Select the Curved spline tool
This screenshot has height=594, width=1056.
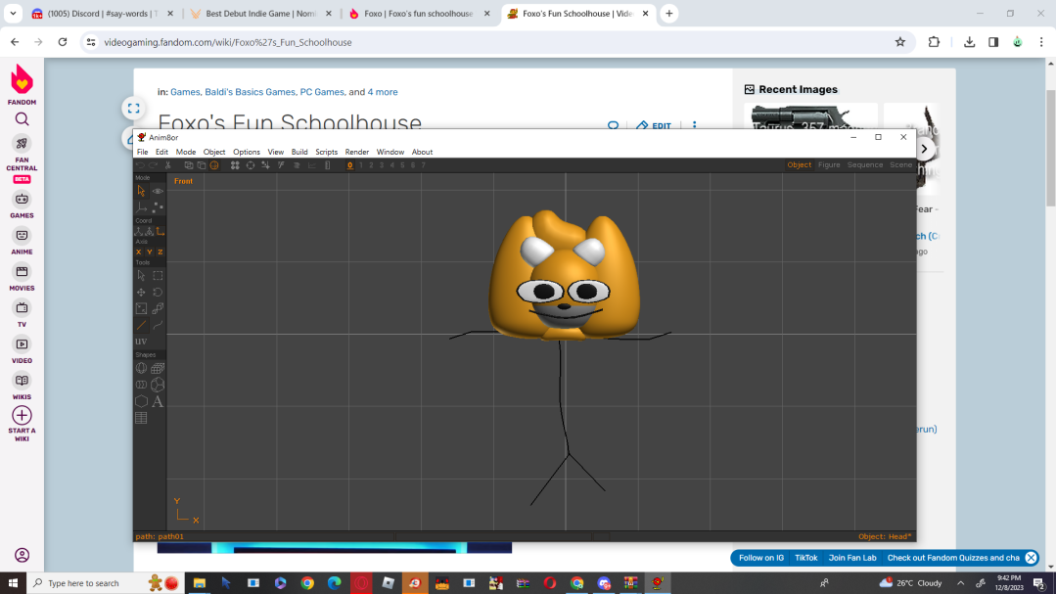158,325
